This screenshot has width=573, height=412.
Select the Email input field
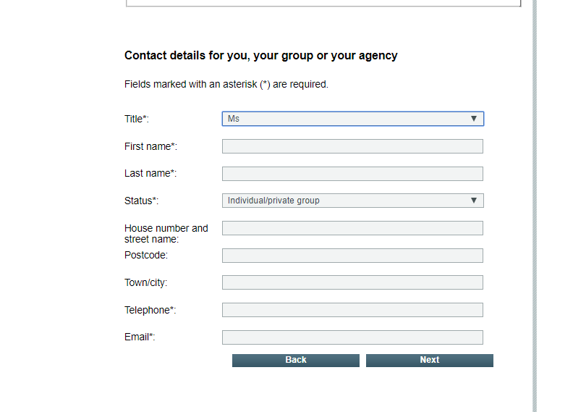click(x=352, y=337)
